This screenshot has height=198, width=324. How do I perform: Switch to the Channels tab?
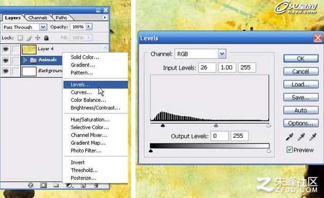38,18
